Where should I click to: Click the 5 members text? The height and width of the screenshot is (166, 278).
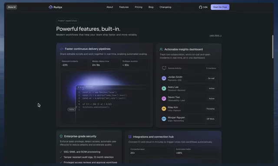click(211, 68)
